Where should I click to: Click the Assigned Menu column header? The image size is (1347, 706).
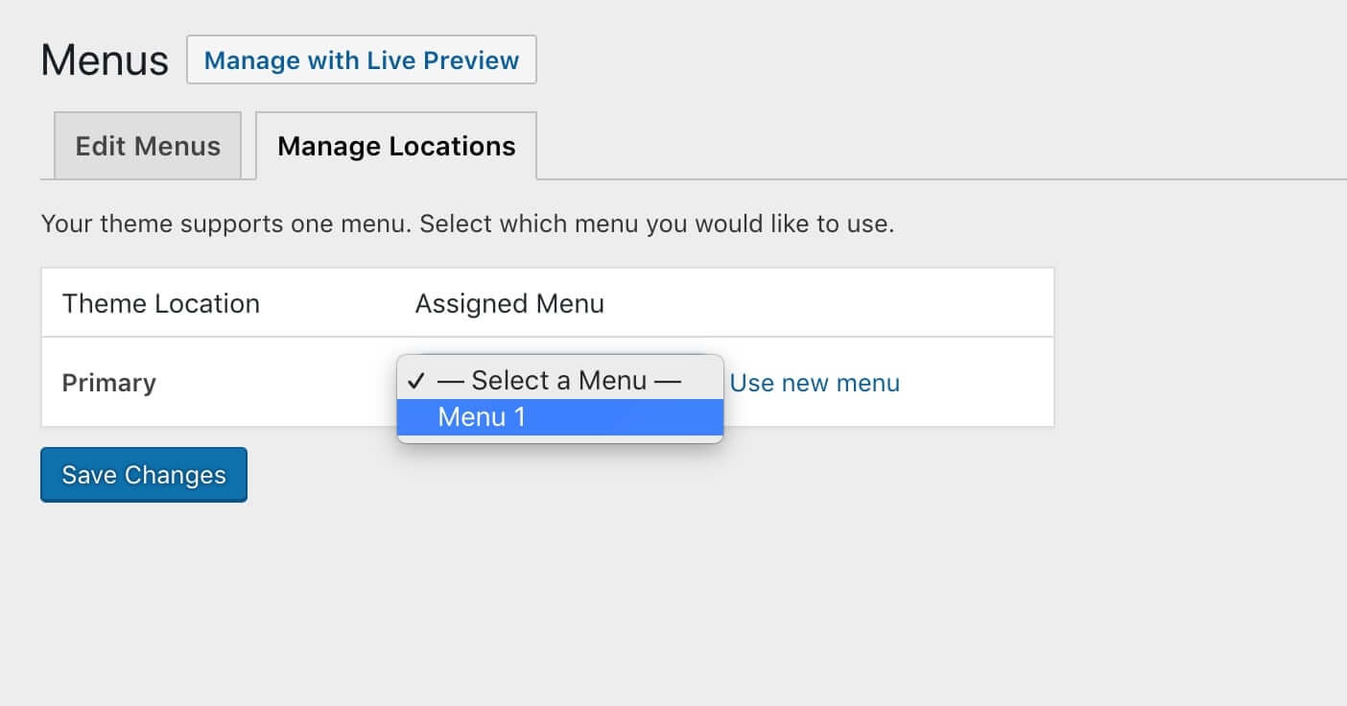click(509, 304)
